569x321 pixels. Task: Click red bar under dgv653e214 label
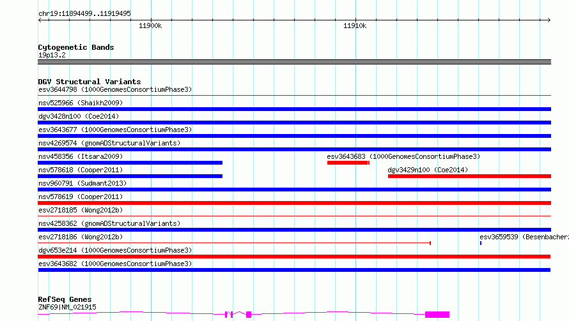(x=294, y=257)
